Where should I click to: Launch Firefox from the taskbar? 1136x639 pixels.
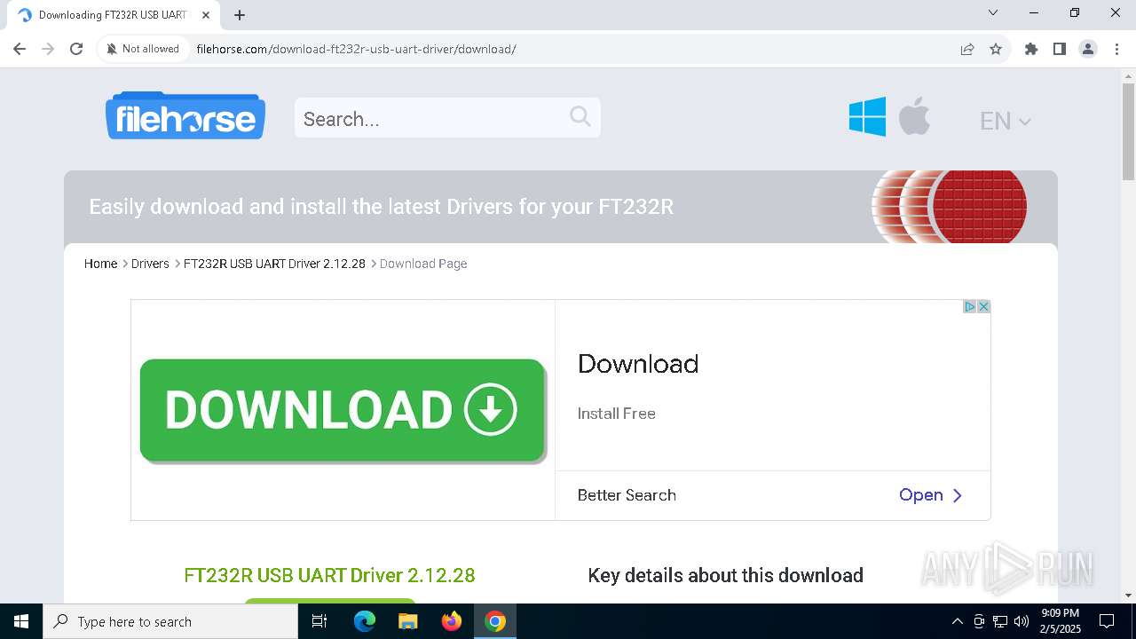pos(452,621)
